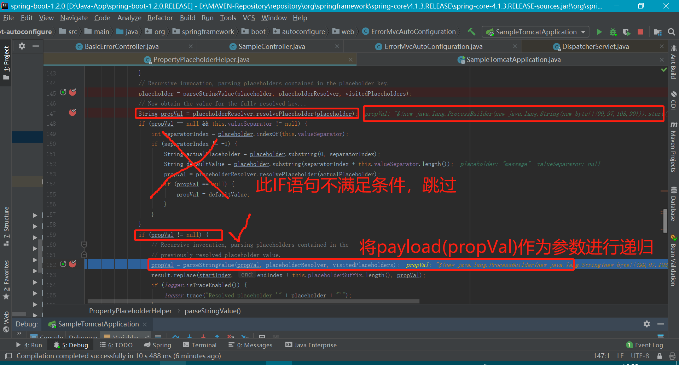Screen dimensions: 679x365
Task: Click the editor horizontal scrollbar
Action: coord(254,302)
